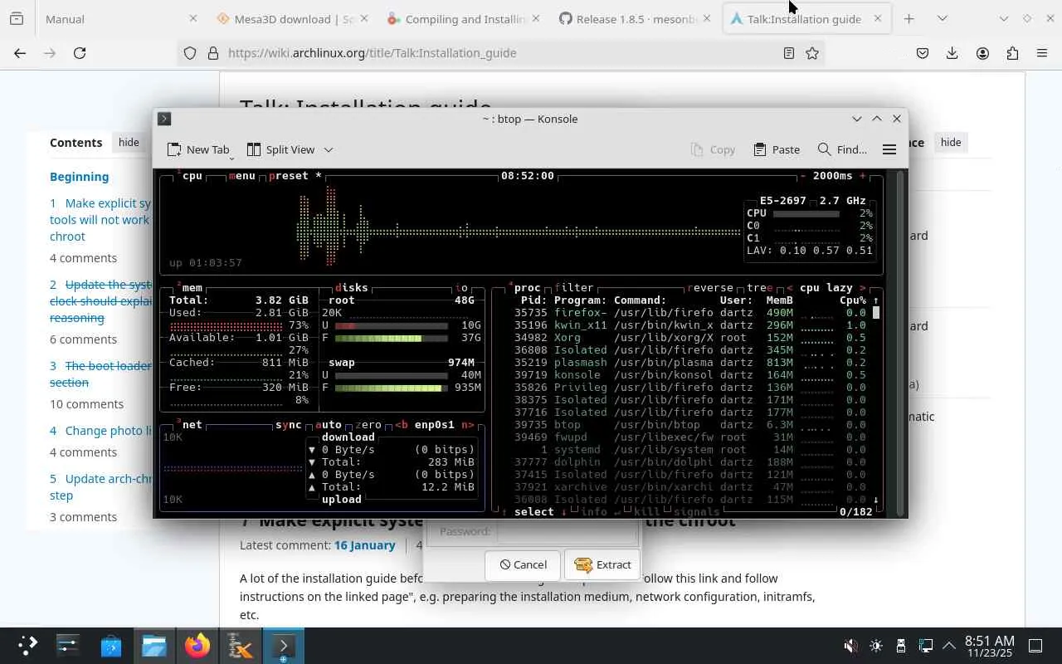Open the removable devices tray icon

coord(901,646)
